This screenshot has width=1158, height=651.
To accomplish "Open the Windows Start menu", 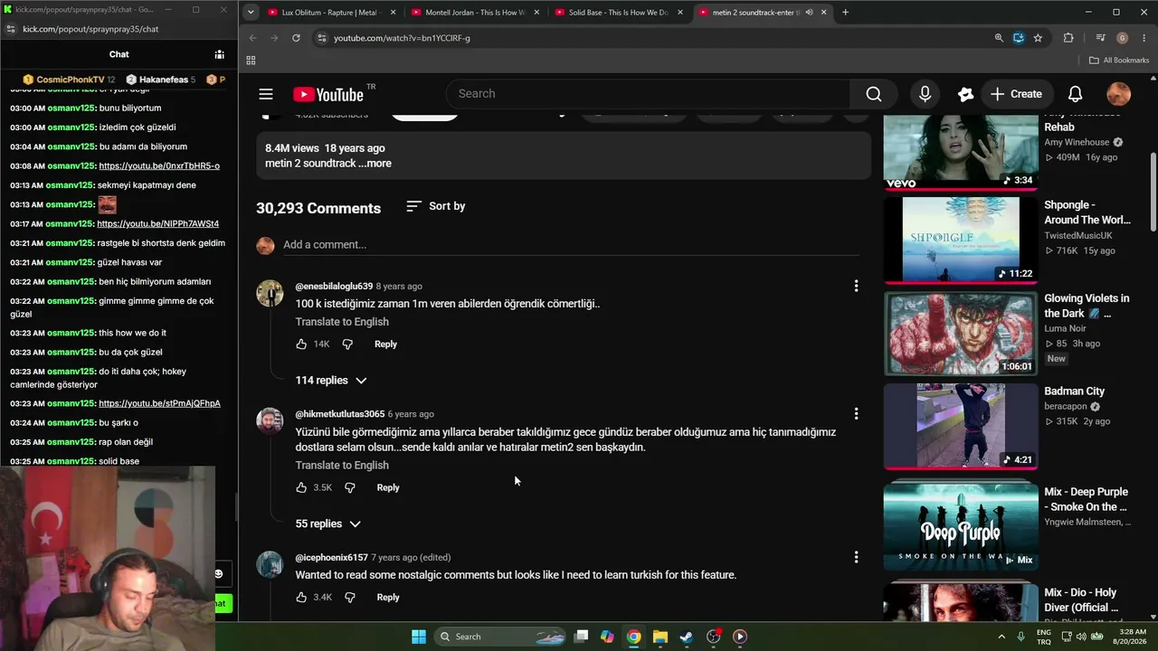I will 419,637.
